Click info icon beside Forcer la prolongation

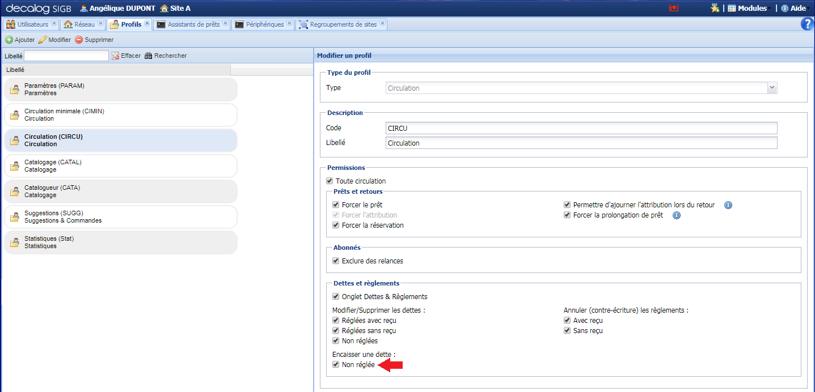tap(676, 215)
